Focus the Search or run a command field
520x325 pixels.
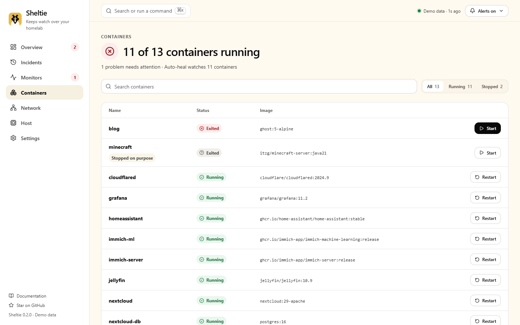146,11
